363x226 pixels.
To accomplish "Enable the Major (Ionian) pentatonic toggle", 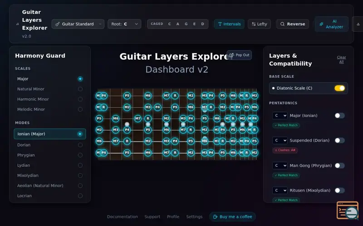I will tap(339, 116).
